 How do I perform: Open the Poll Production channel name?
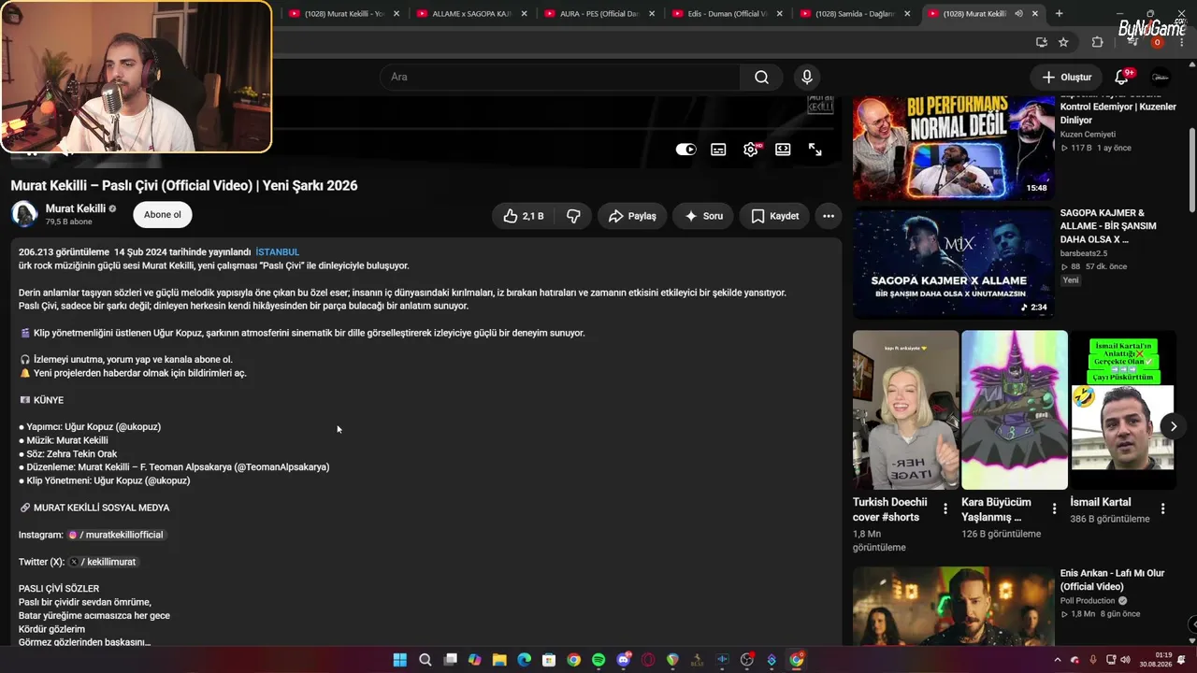(1088, 601)
